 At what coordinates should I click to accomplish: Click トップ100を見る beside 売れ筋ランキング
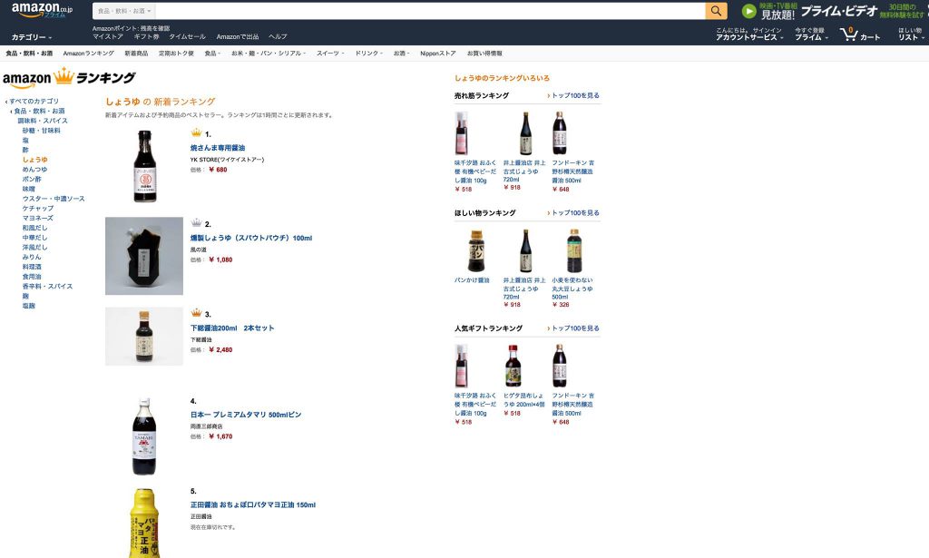pos(573,95)
